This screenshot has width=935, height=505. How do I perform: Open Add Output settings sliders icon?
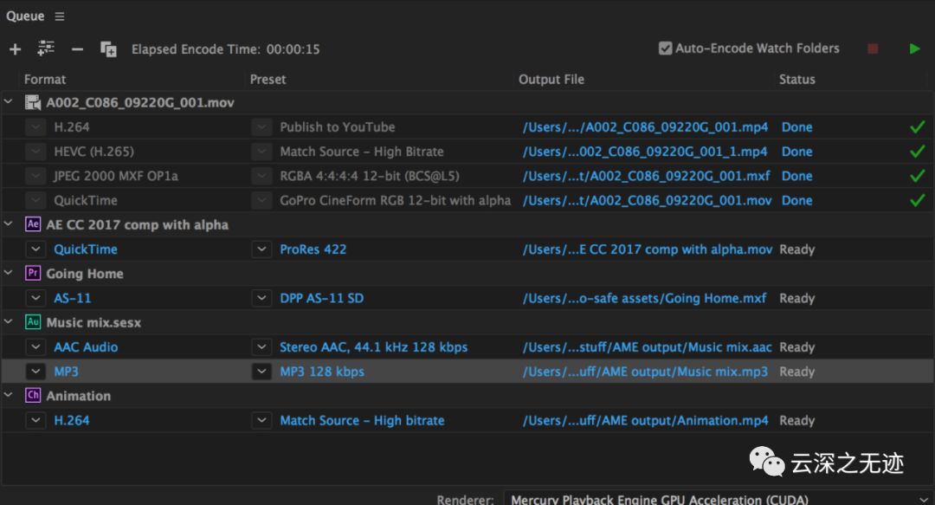[x=46, y=49]
